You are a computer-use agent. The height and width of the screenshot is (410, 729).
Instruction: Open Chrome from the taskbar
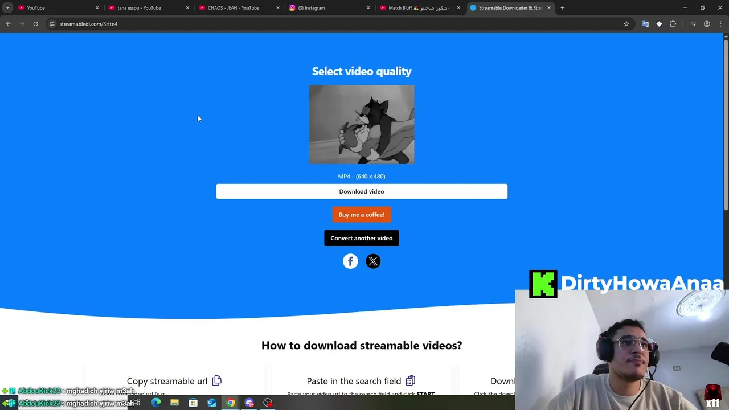click(230, 403)
